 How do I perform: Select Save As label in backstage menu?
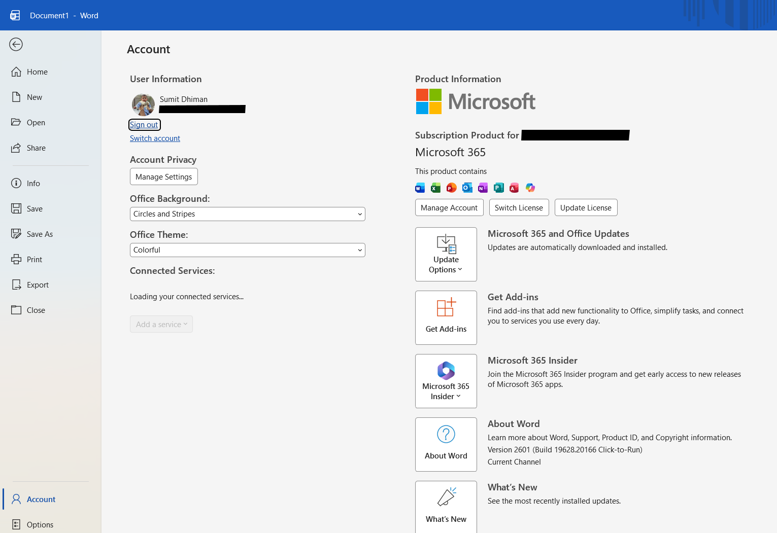(x=40, y=234)
